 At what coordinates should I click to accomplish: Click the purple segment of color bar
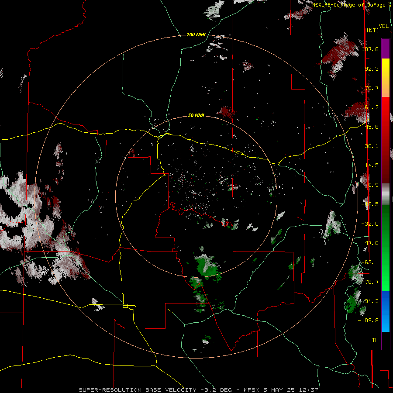(x=386, y=48)
